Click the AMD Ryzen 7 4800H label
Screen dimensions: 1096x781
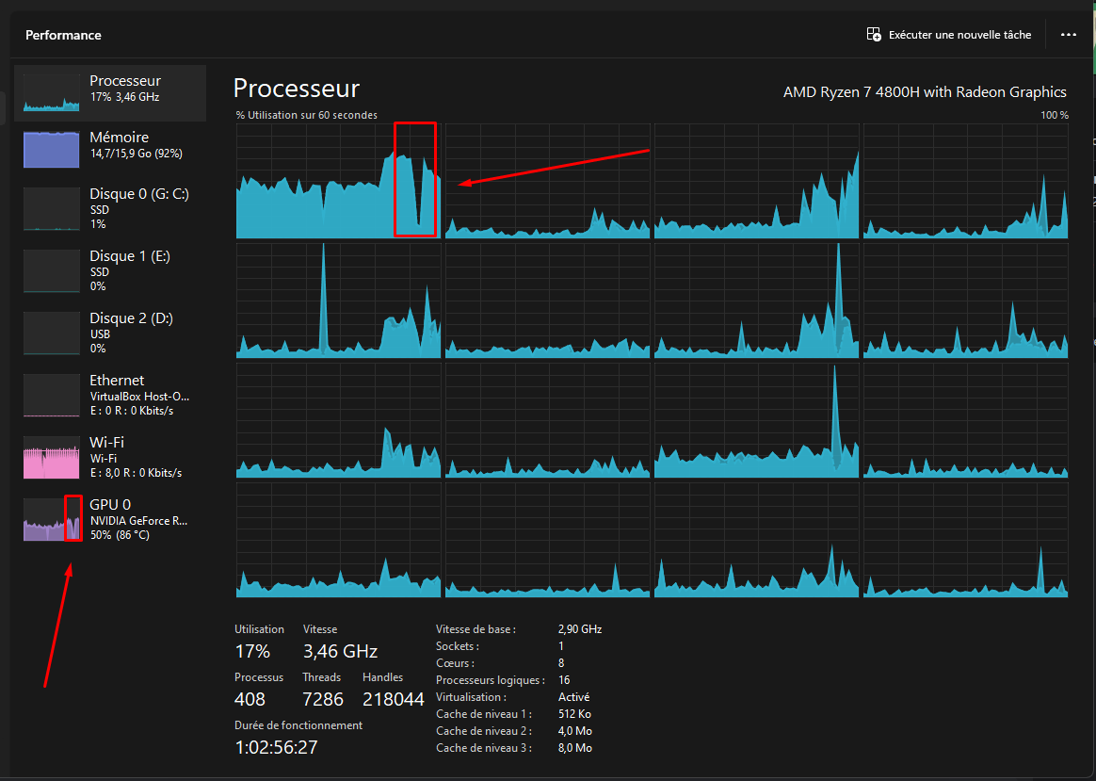(924, 92)
